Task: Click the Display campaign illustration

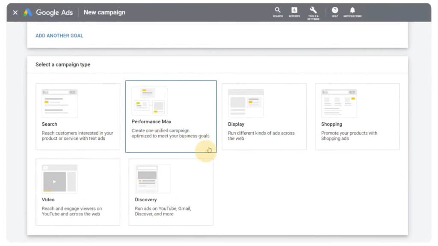Action: coord(246,103)
